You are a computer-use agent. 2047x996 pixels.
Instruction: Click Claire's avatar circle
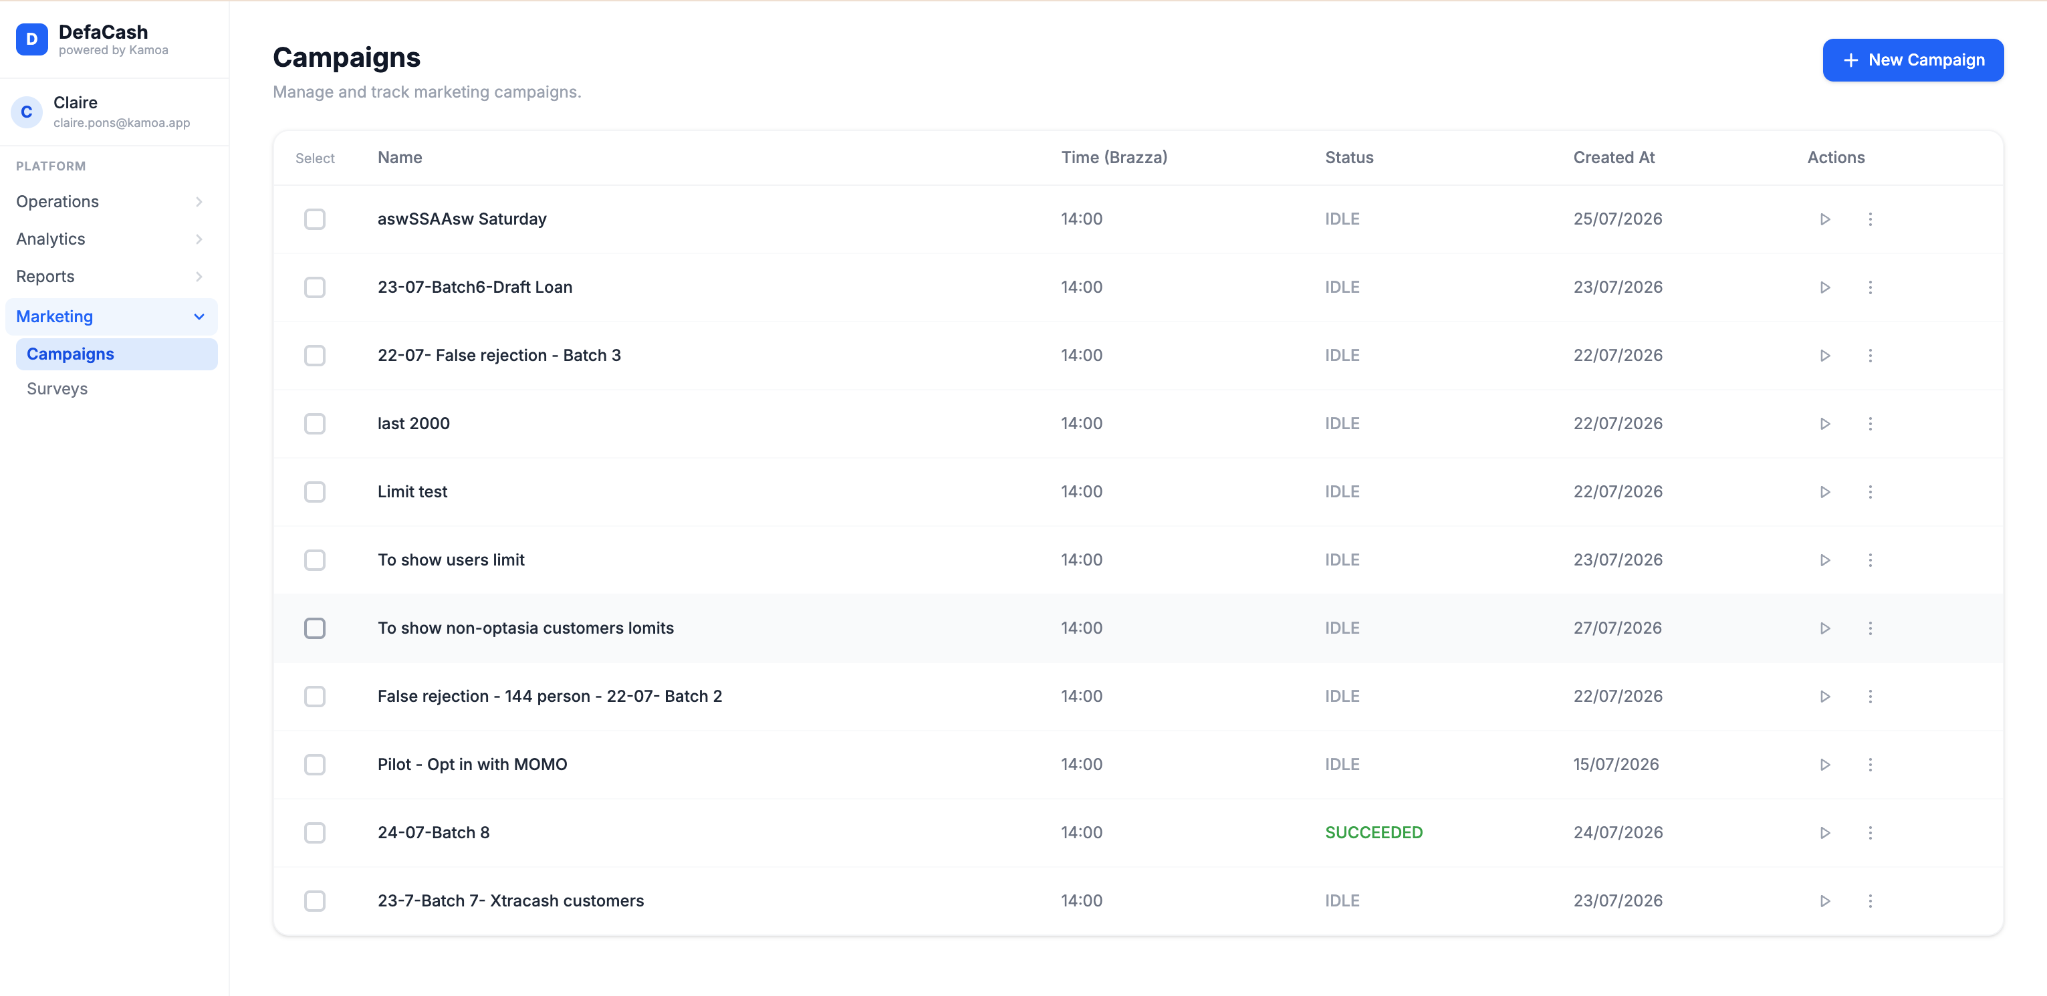[x=26, y=112]
